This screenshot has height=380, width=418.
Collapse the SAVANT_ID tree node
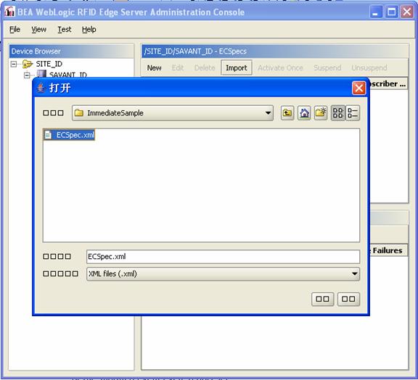coord(27,75)
